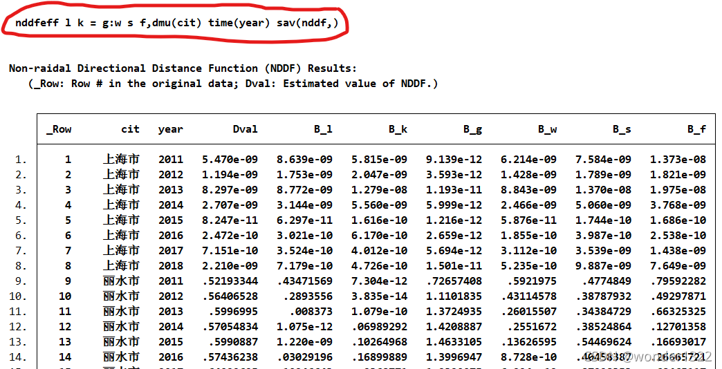The width and height of the screenshot is (722, 369).
Task: Select the row number 12. label
Action: tap(18, 327)
